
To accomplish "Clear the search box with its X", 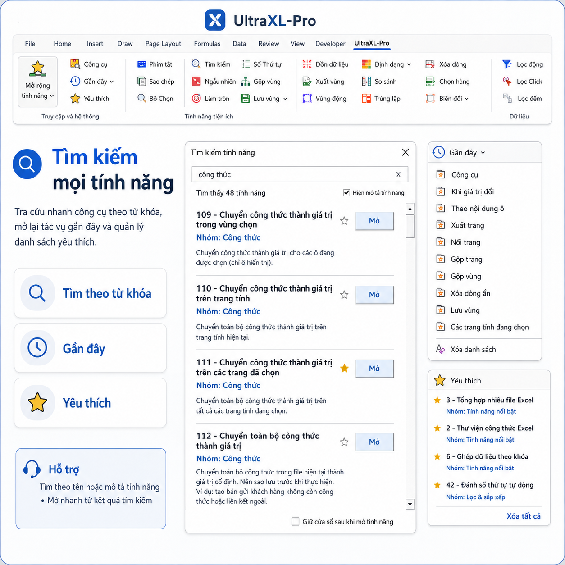I will (398, 174).
